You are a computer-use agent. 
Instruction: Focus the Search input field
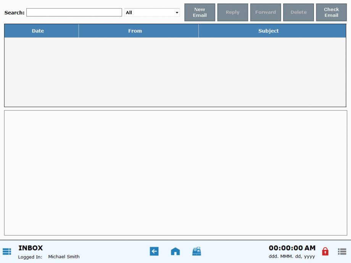pos(74,12)
